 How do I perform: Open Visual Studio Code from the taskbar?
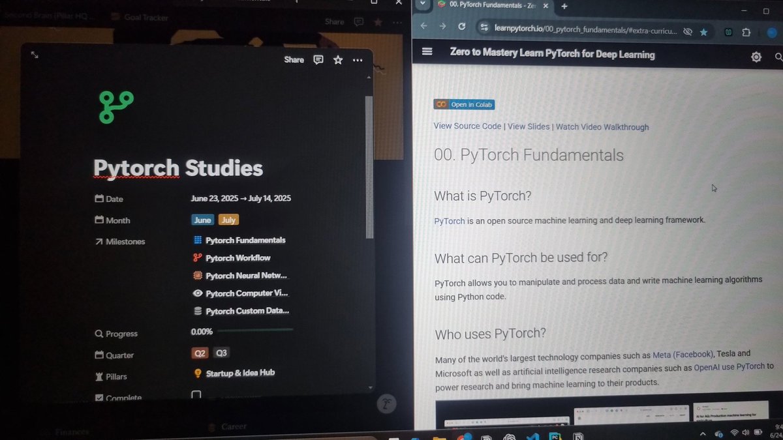[x=533, y=437]
